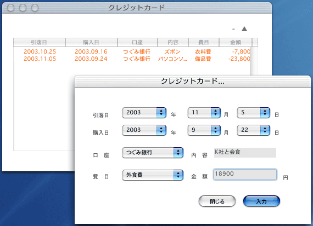This screenshot has width=313, height=226.
Task: Select the 2003.11.05 備品費 row
Action: pyautogui.click(x=132, y=59)
